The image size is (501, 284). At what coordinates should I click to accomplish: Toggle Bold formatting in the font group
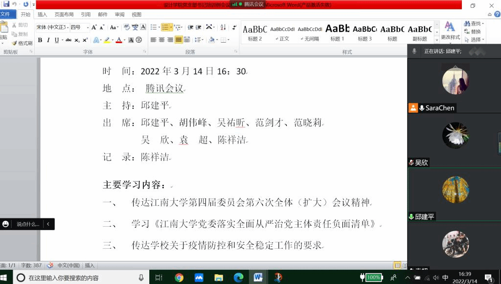click(40, 40)
